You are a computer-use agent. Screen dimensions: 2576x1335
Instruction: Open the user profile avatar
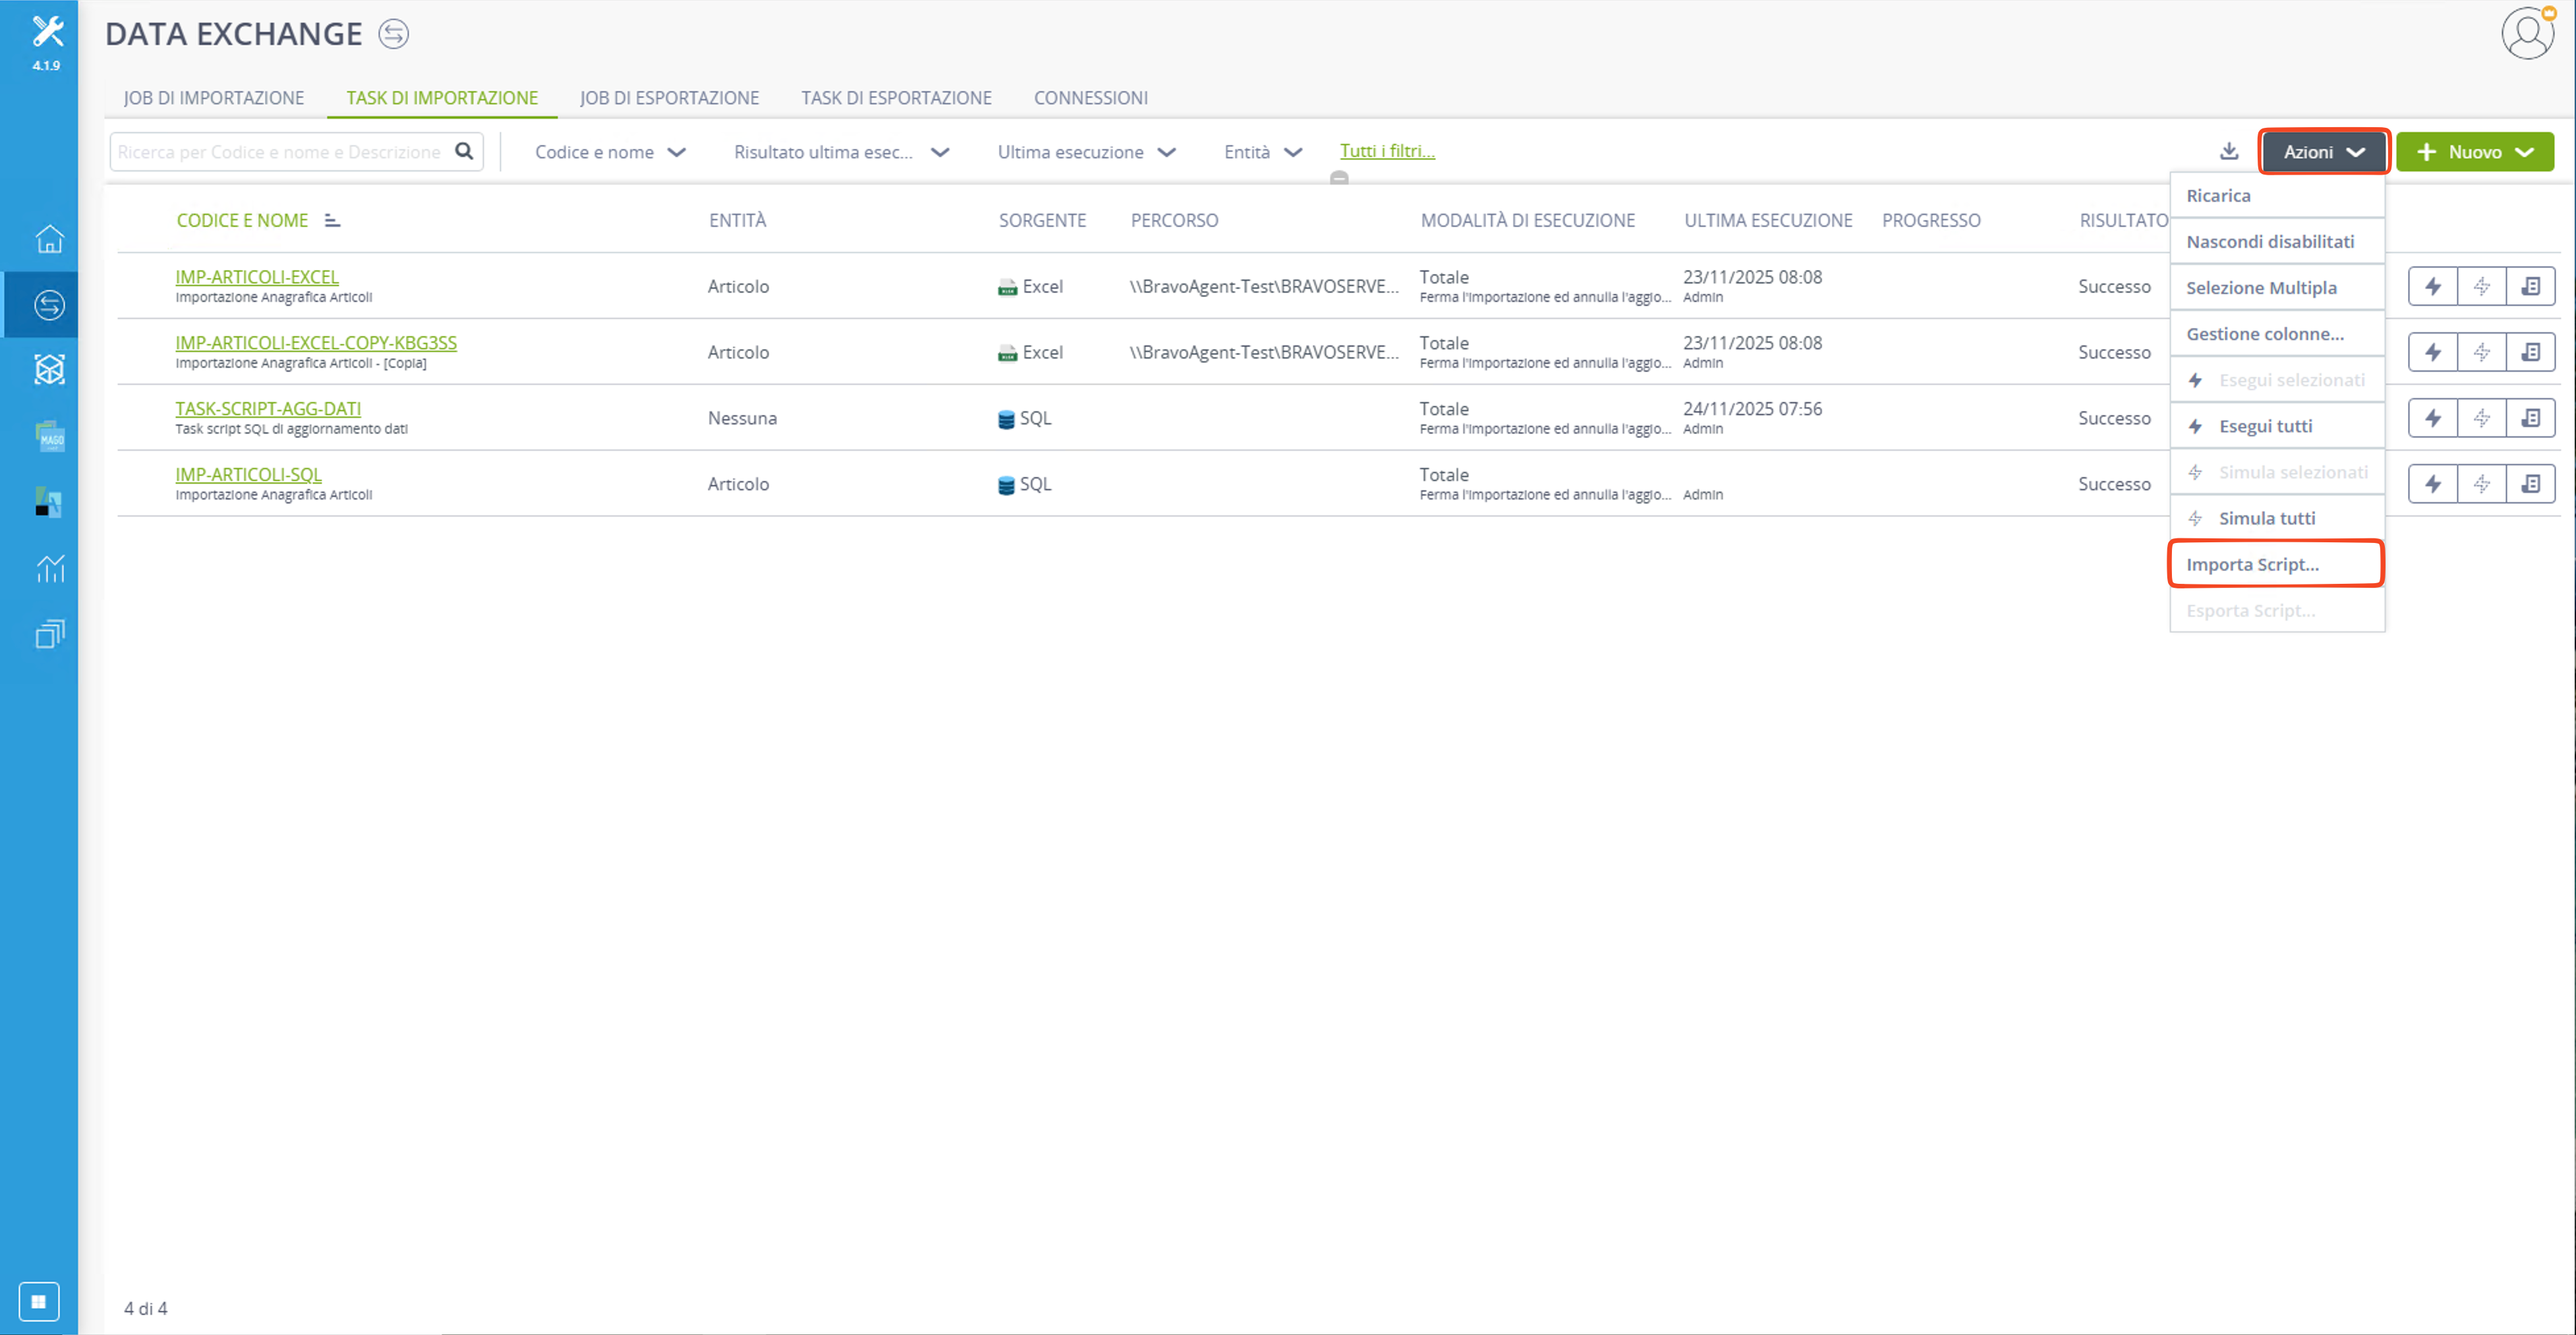coord(2528,33)
